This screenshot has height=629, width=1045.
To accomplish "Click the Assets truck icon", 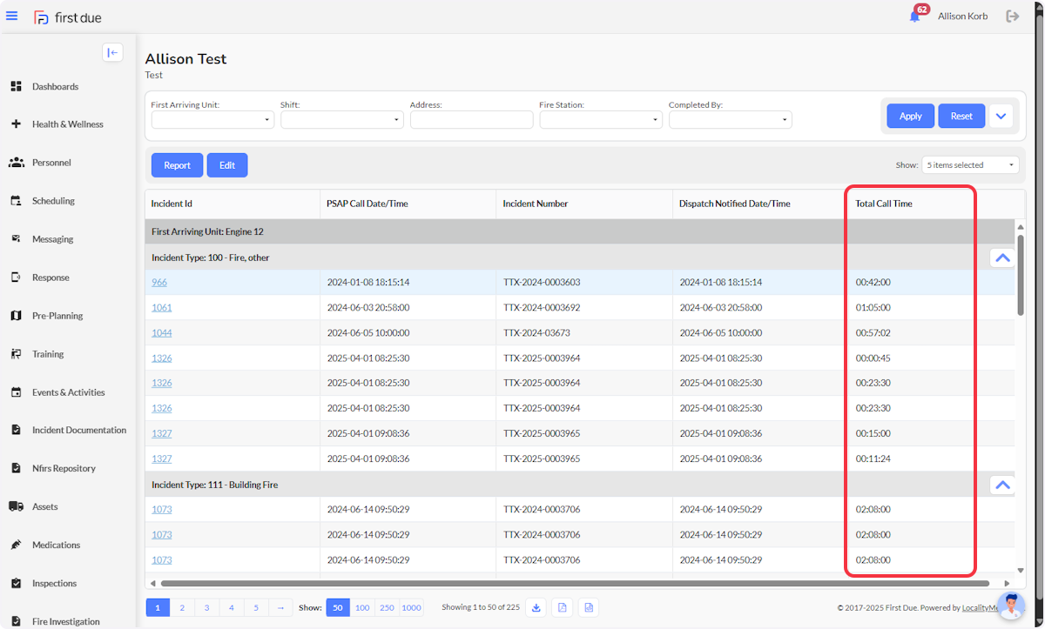I will point(16,506).
